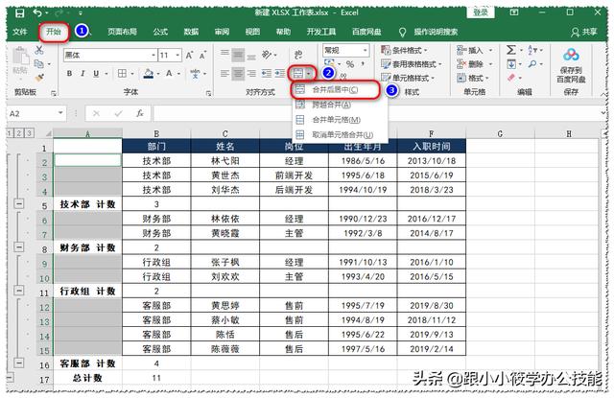Click the Decrease Indent icon

[267, 73]
